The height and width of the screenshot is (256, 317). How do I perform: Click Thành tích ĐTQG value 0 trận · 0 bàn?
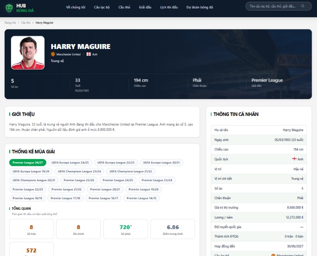coord(294,236)
